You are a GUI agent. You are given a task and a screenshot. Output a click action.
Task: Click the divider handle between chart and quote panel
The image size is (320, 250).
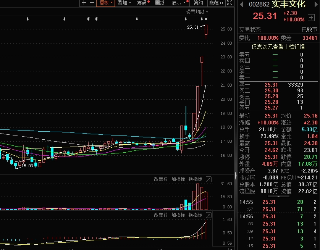click(x=235, y=176)
